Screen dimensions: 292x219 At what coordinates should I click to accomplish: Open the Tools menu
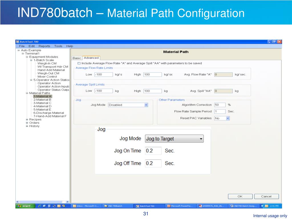point(58,46)
